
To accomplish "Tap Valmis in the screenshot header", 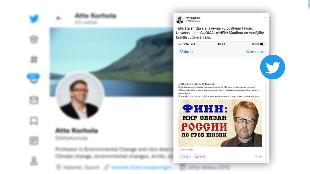I will tap(186, 52).
